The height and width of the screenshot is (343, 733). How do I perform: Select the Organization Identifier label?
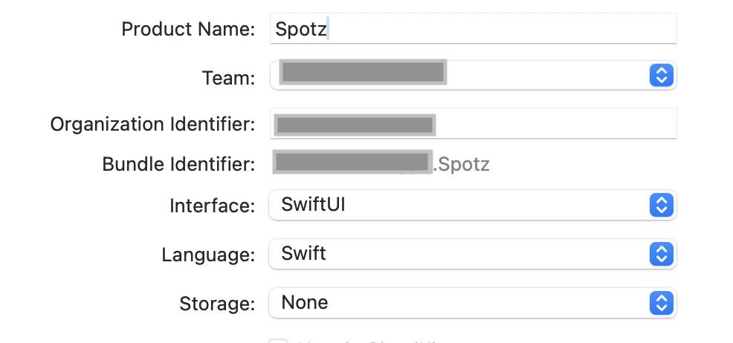pyautogui.click(x=152, y=124)
